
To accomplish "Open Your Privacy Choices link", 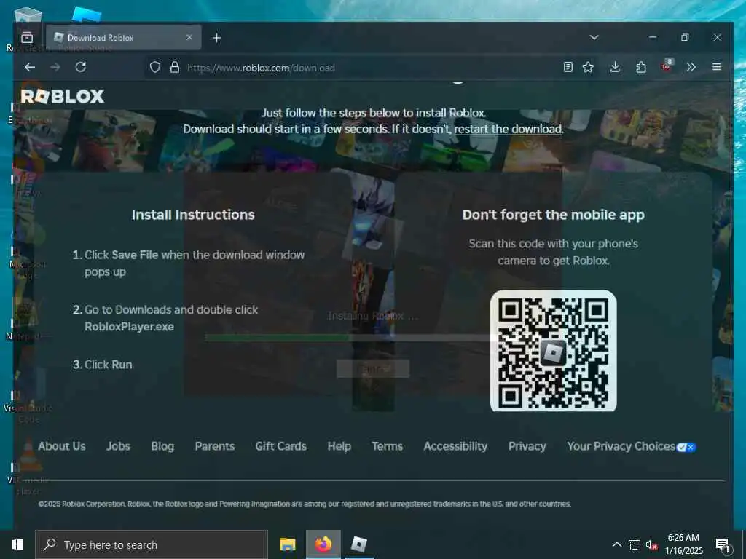I will pos(621,446).
